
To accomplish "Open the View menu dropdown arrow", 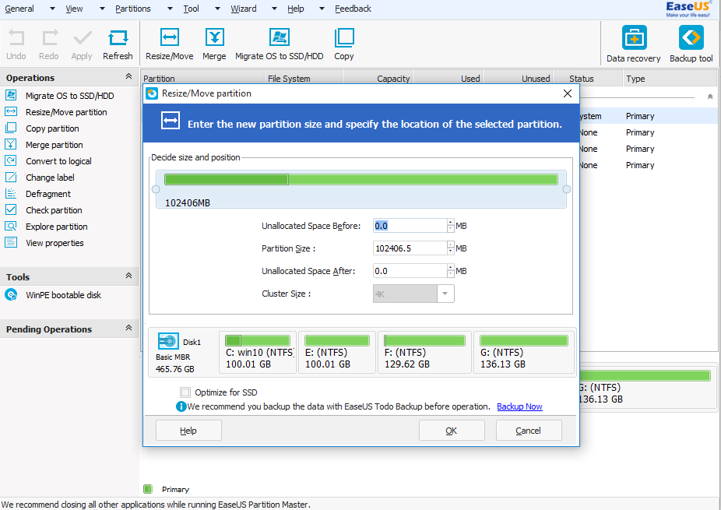I will click(102, 9).
